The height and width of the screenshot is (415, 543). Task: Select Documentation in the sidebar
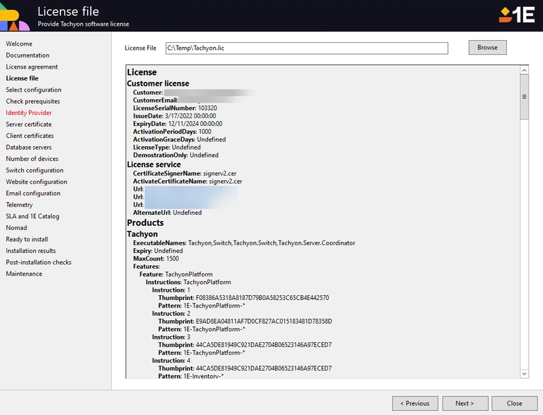[28, 55]
